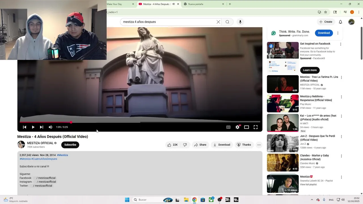Show hidden system tray icons
The image size is (363, 204).
click(x=312, y=200)
